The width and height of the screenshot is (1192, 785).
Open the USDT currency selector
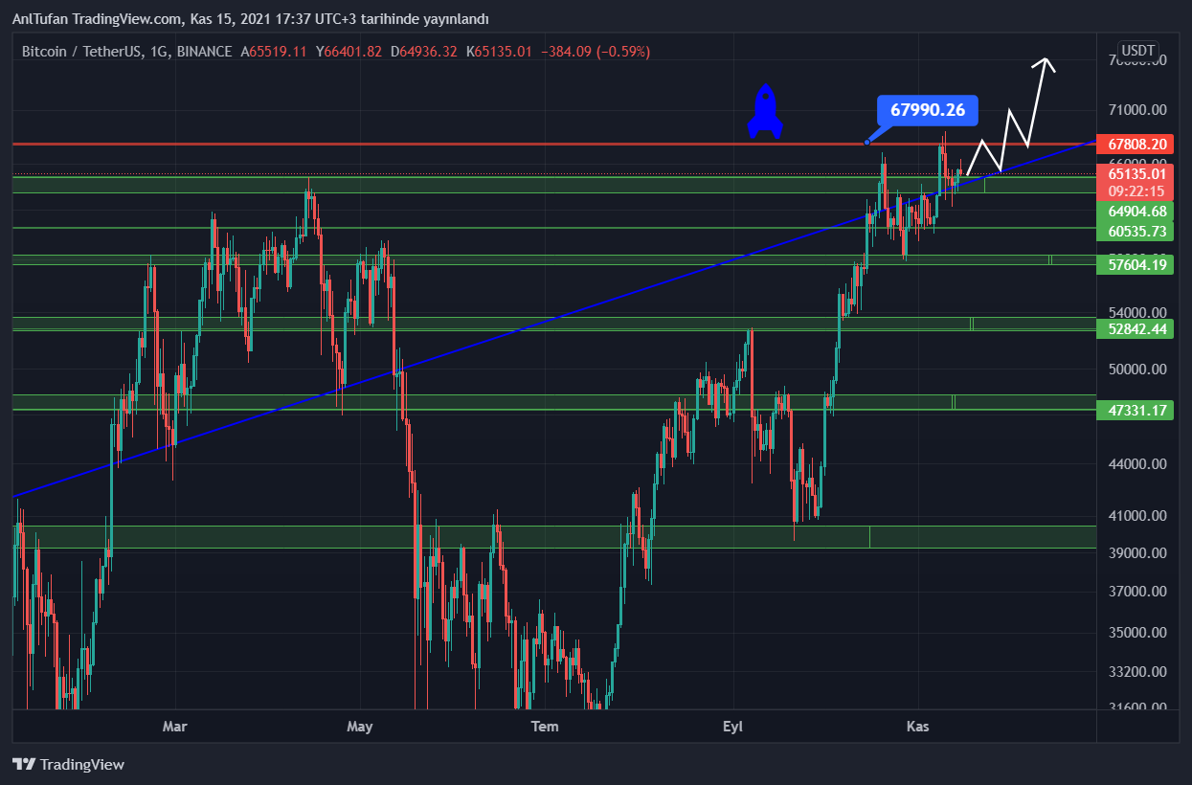pyautogui.click(x=1138, y=51)
